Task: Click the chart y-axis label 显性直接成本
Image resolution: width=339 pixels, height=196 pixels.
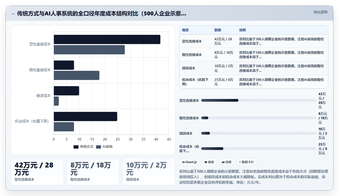Action: click(x=40, y=44)
